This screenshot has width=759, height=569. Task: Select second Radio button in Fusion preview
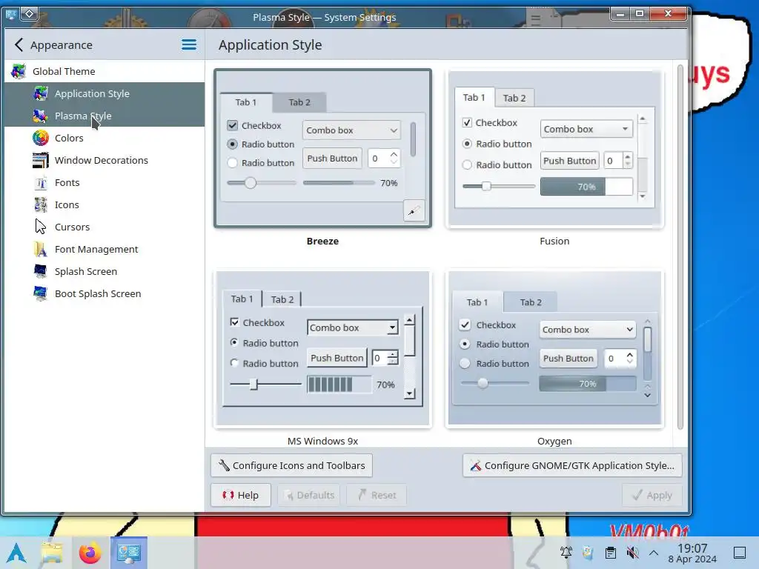click(x=467, y=164)
